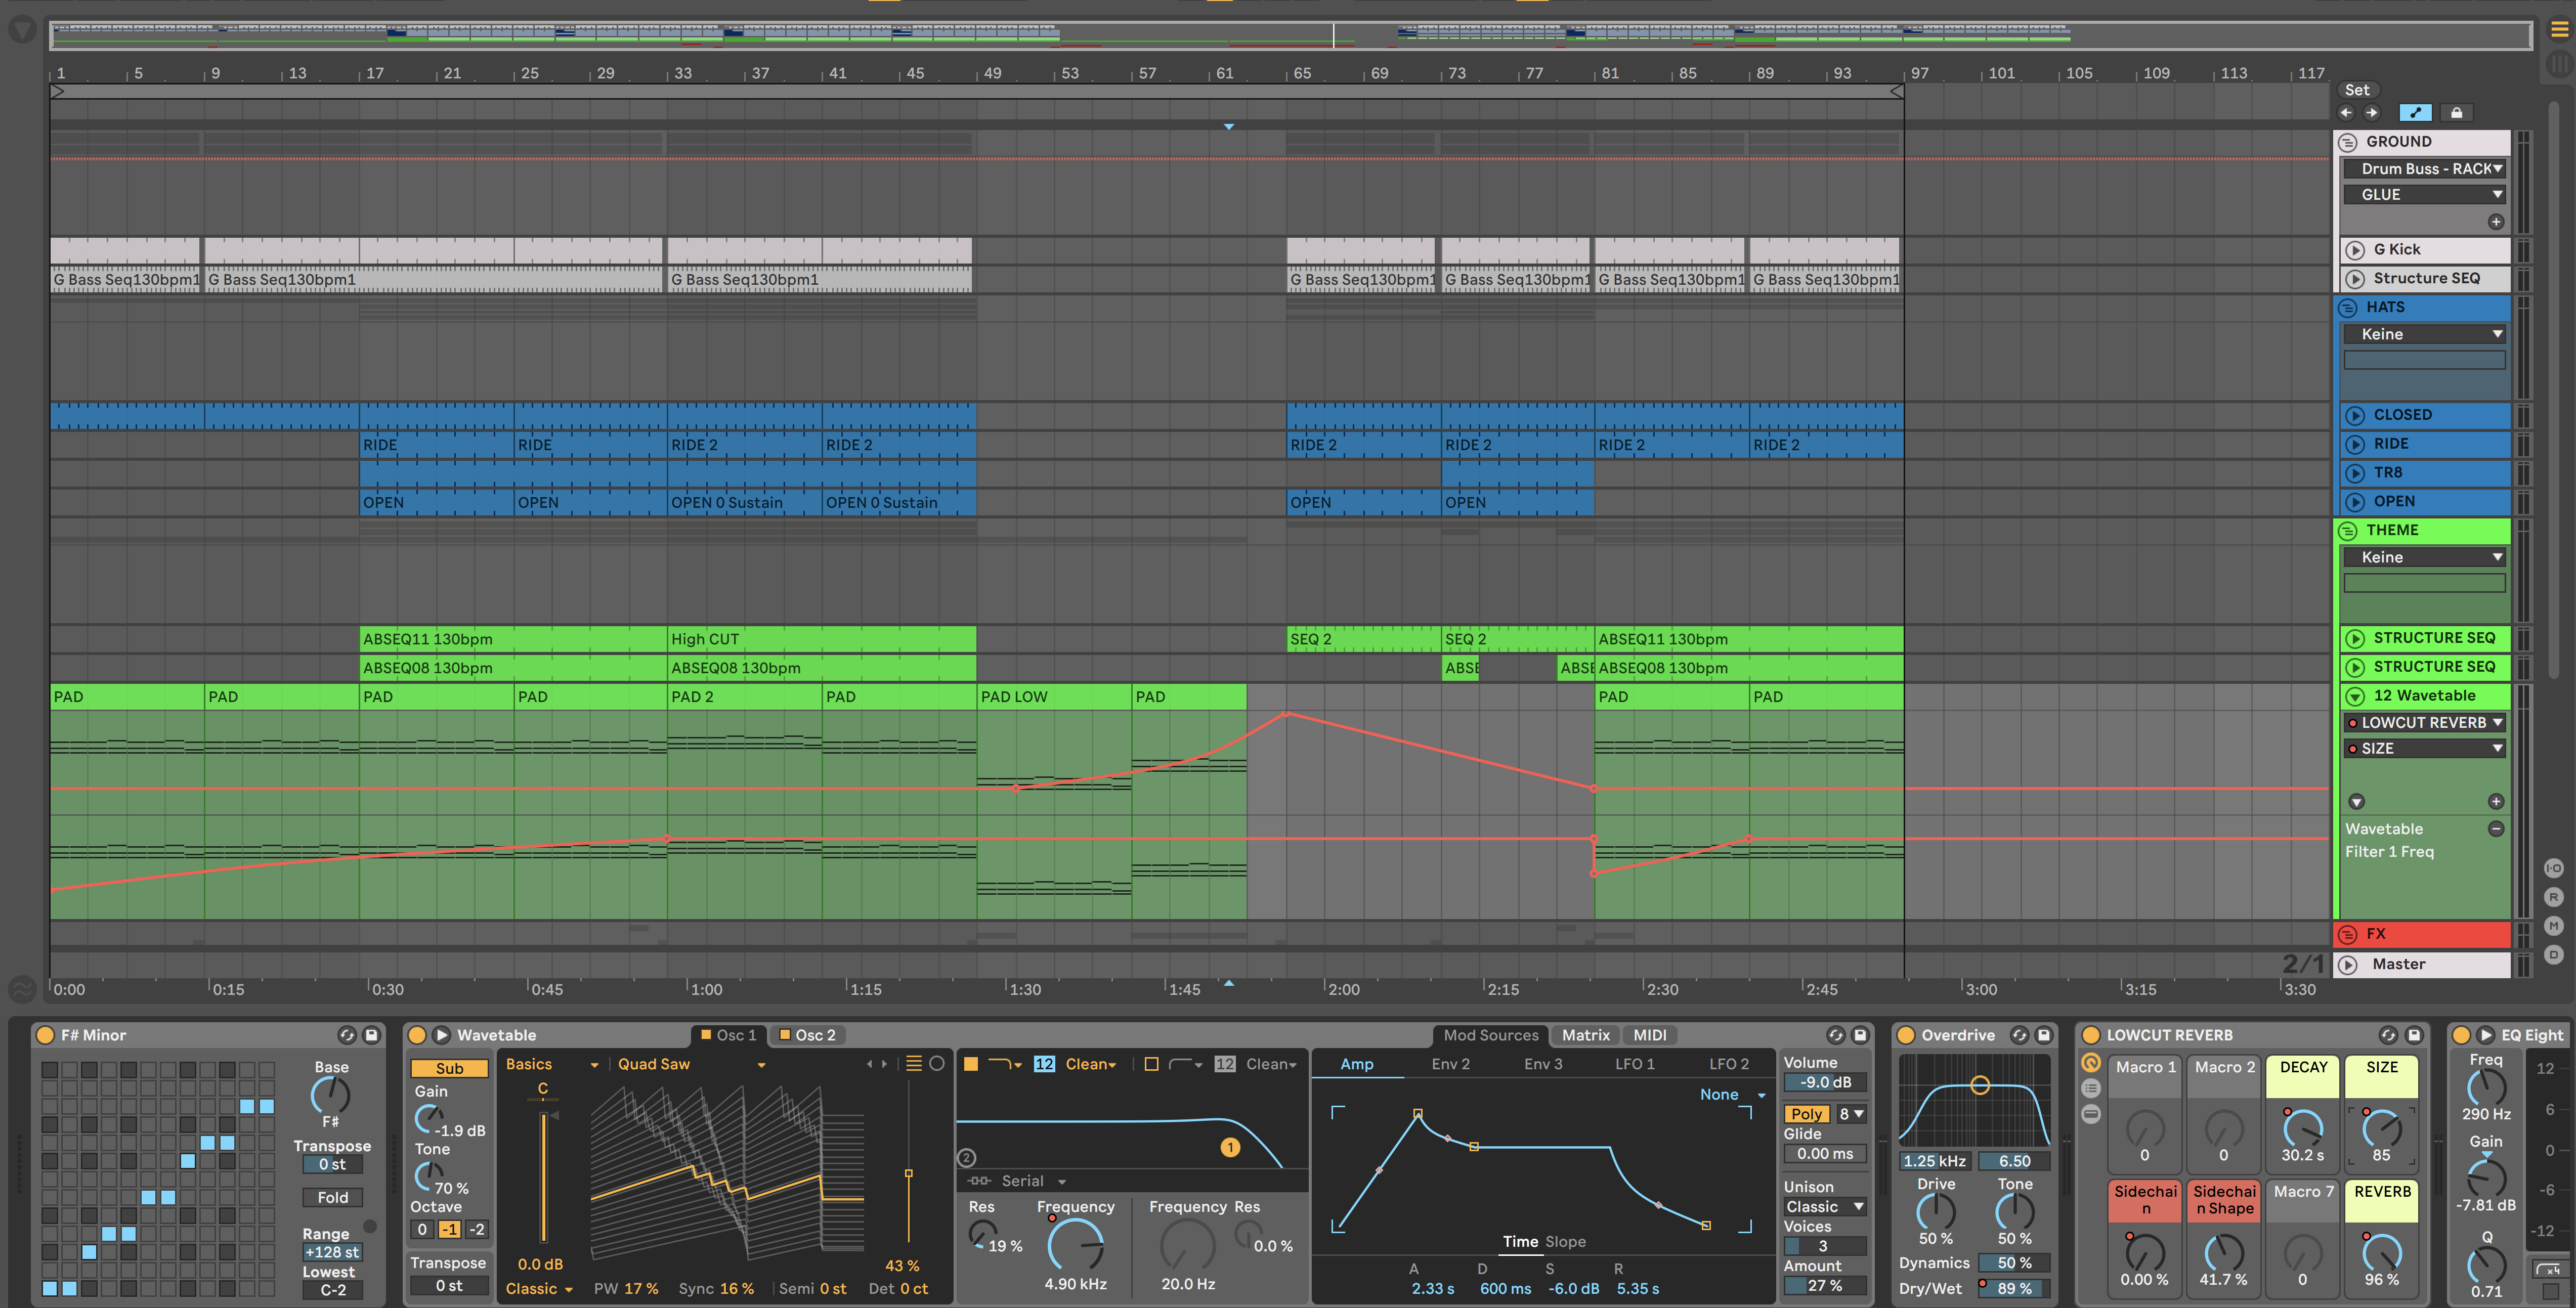Toggle the I-O section visibility
Viewport: 2576px width, 1308px height.
click(2553, 868)
